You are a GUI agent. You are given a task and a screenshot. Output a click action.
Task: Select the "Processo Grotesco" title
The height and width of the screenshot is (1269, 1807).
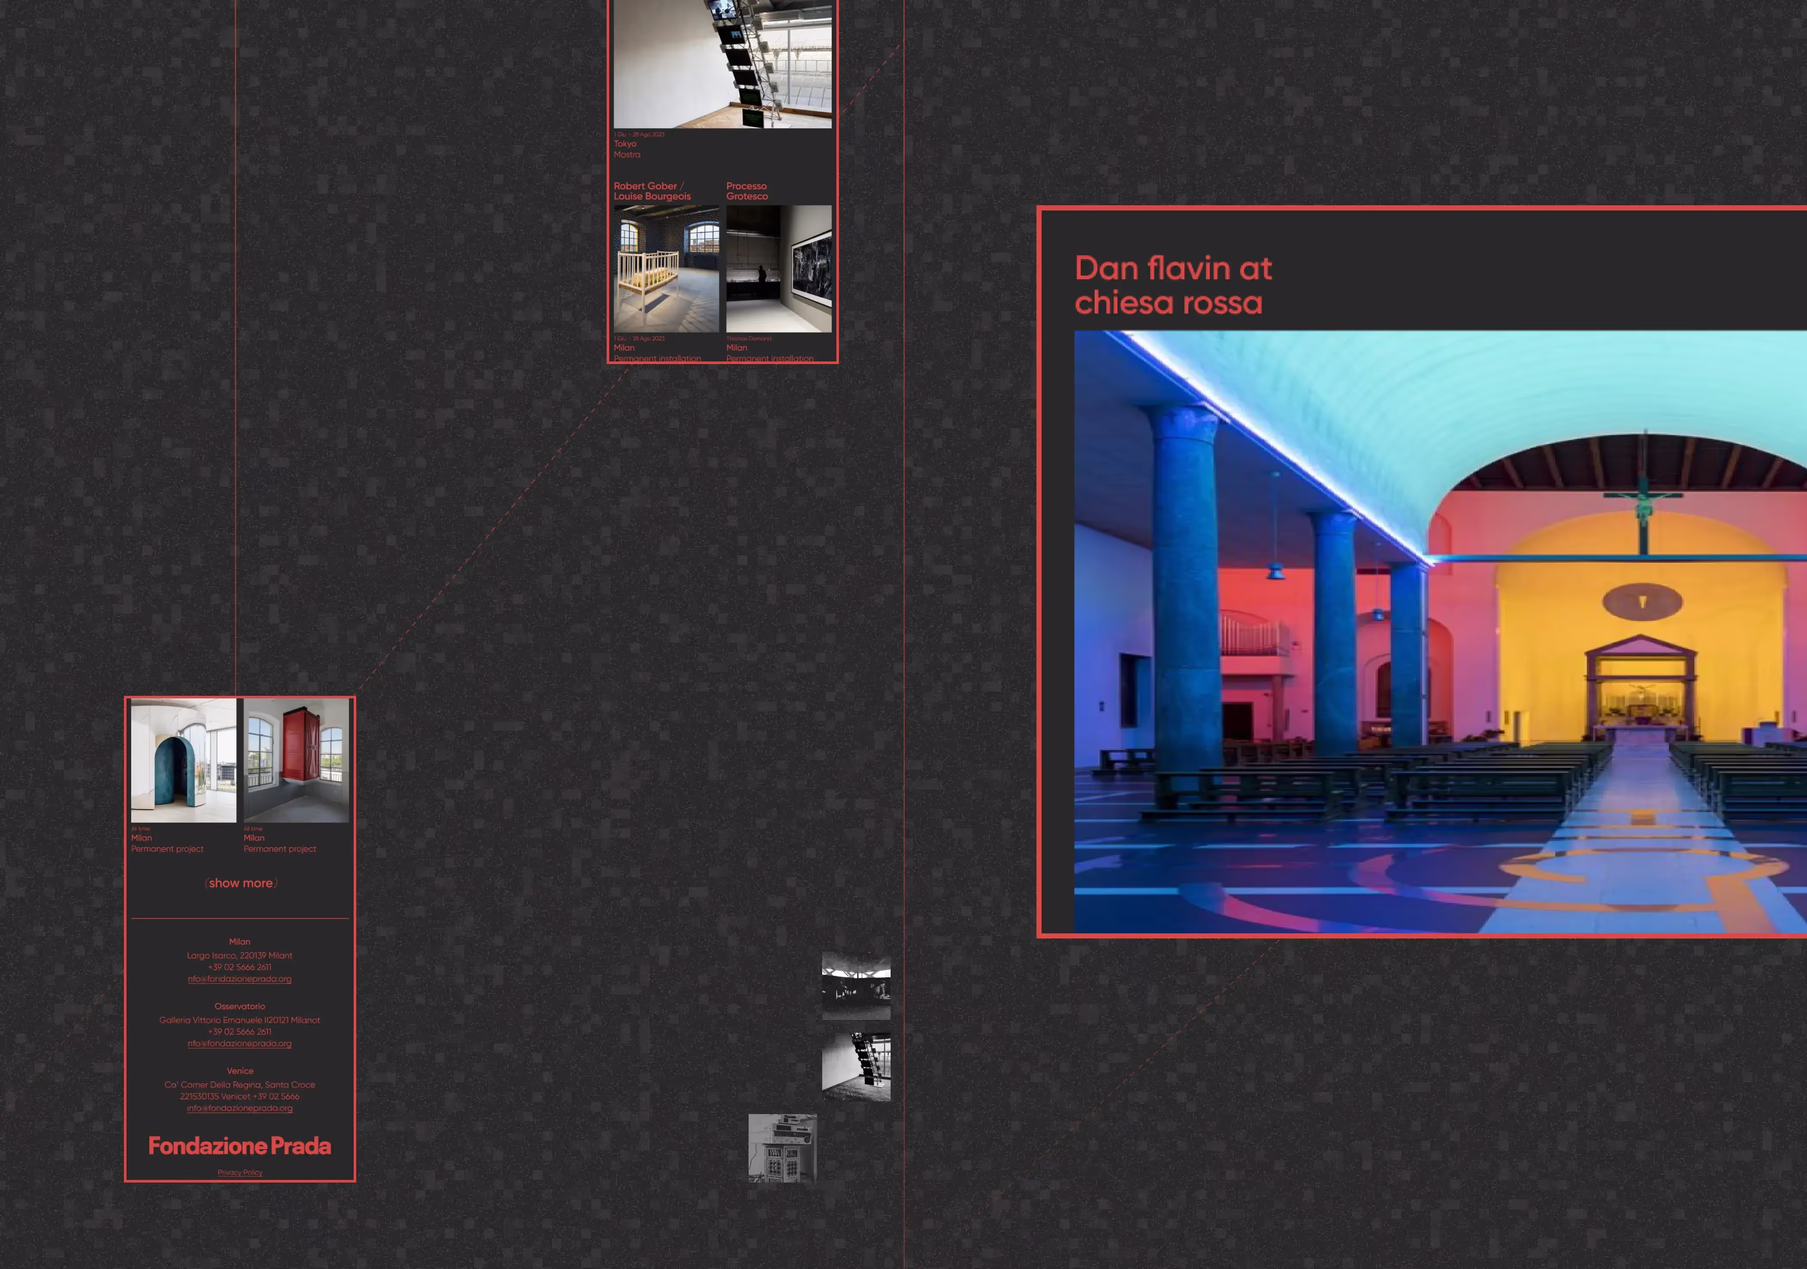pos(747,191)
